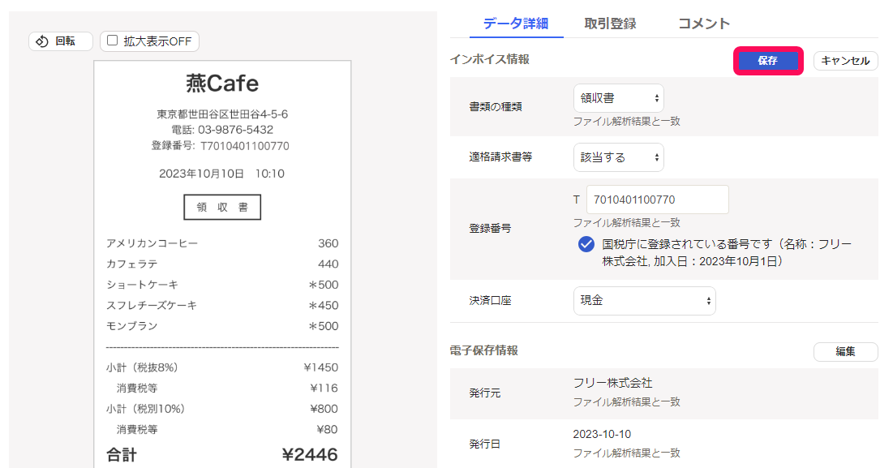Click the 合計 label on receipt
The height and width of the screenshot is (468, 893).
click(x=122, y=455)
